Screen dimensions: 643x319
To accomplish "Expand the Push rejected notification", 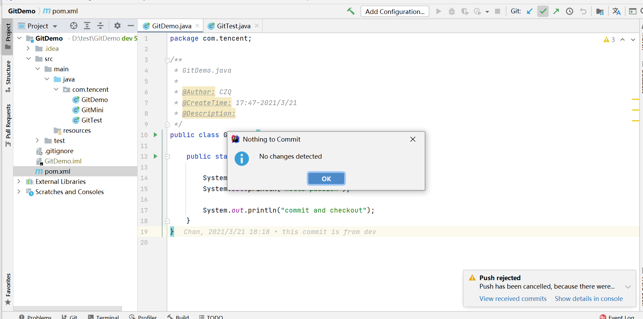I will click(x=628, y=287).
